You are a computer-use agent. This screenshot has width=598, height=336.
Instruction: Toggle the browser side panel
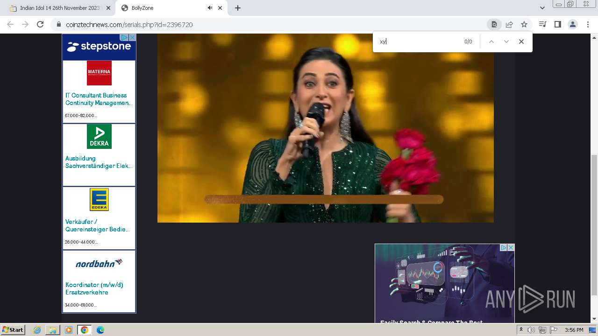(x=557, y=24)
